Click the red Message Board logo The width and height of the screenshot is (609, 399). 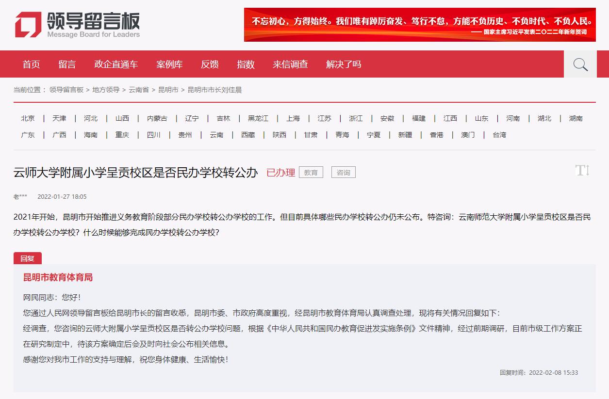coord(28,24)
